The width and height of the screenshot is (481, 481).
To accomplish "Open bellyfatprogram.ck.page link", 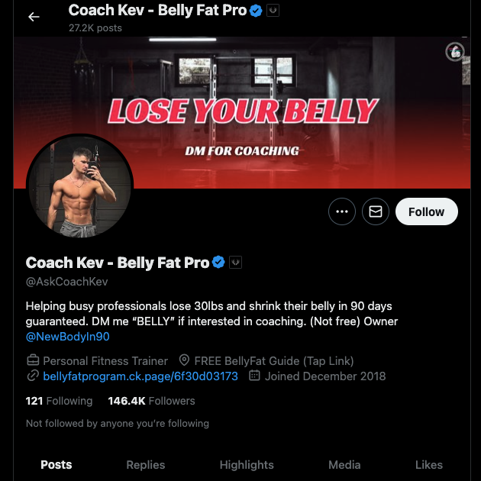I will (140, 376).
